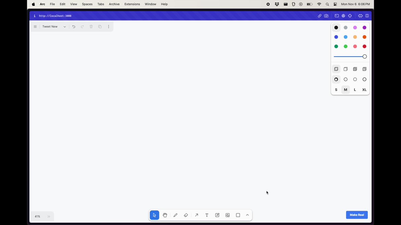Select the Draw tool

tap(175, 215)
